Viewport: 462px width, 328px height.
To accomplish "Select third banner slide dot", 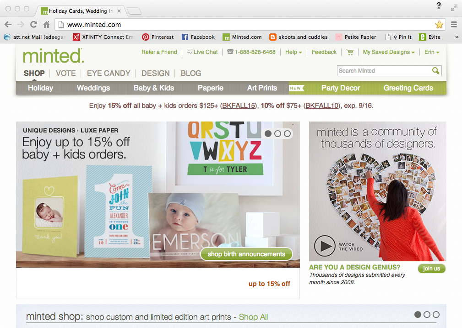I will click(287, 134).
